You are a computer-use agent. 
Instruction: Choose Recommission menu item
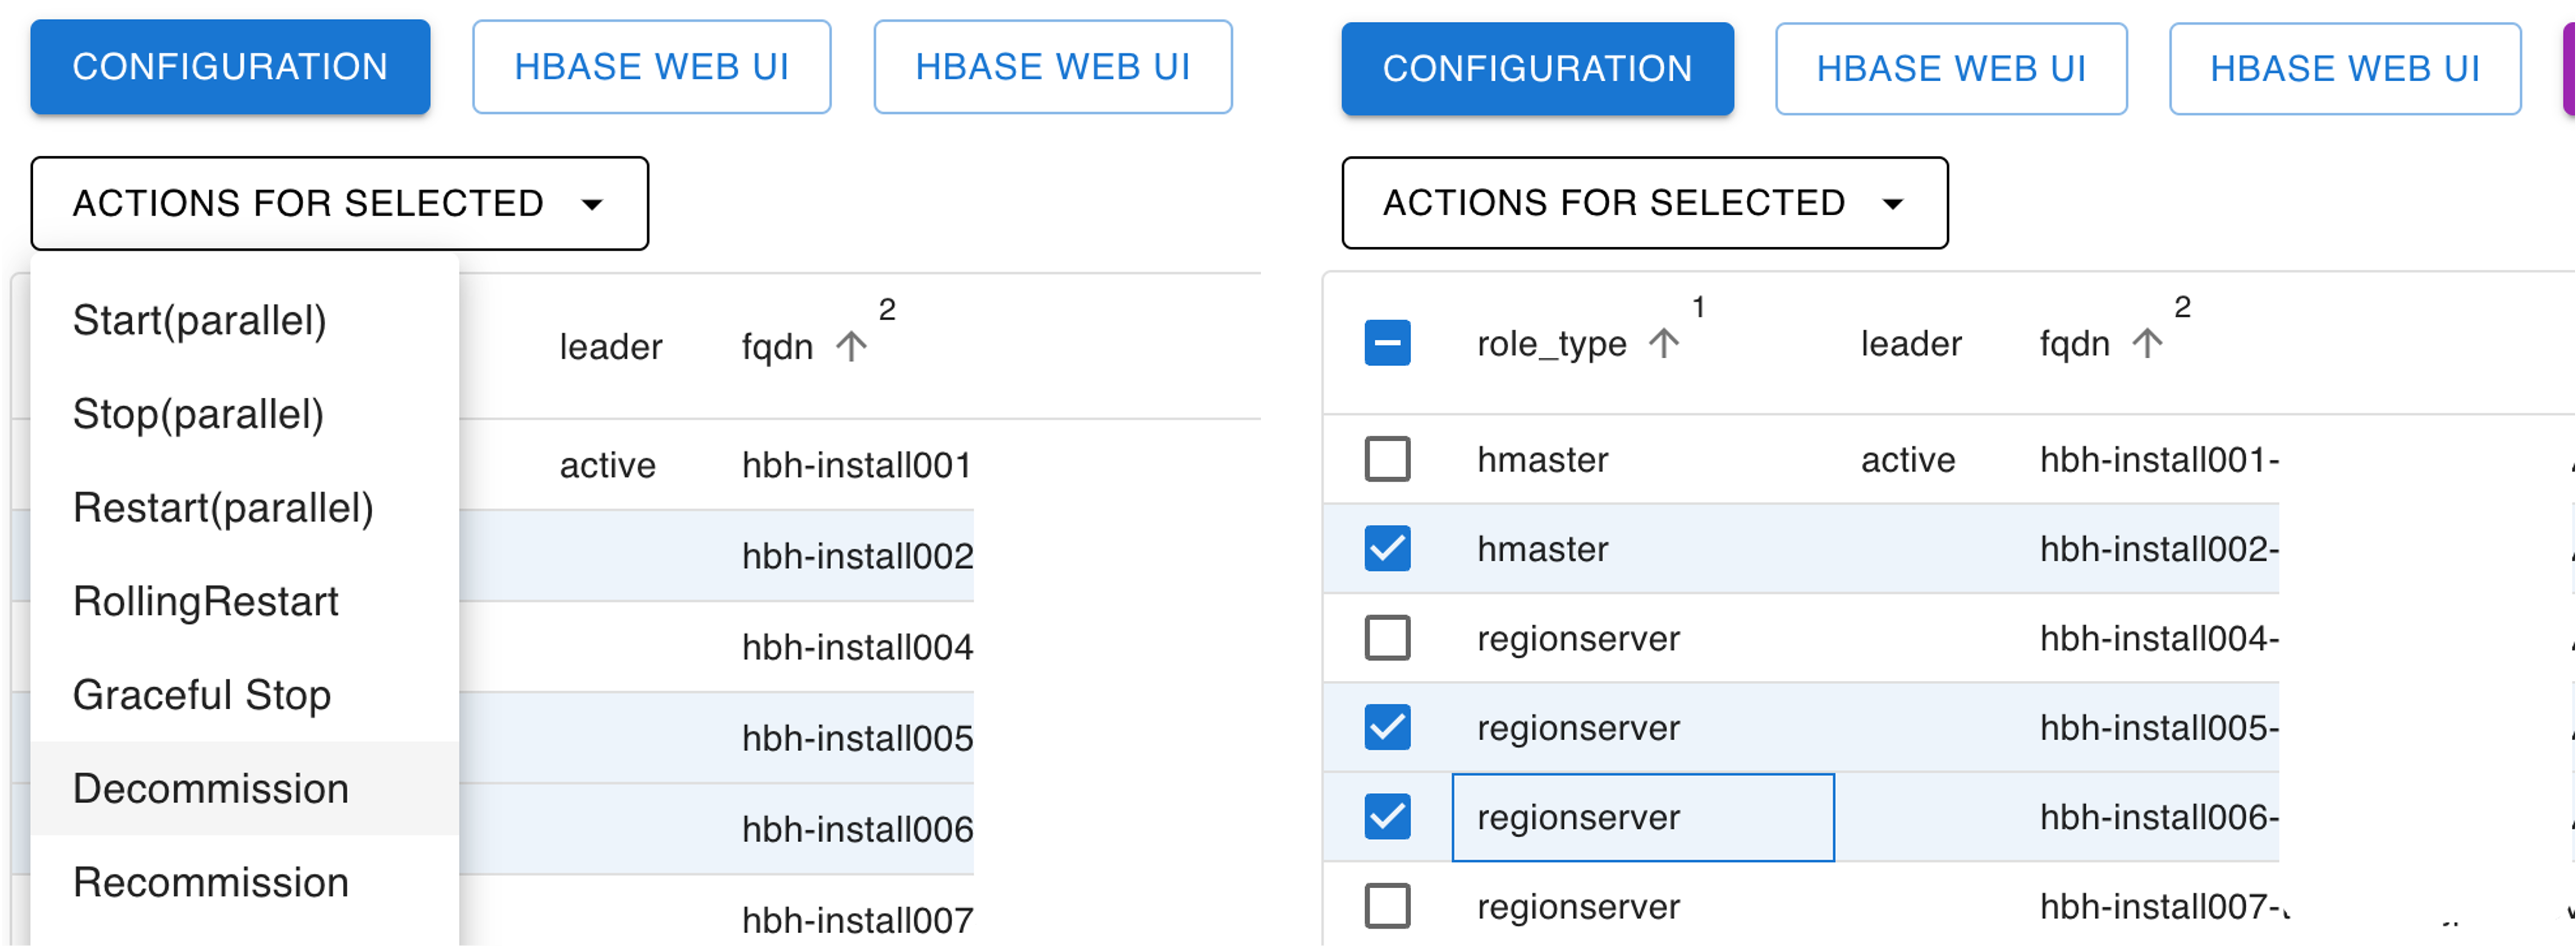tap(245, 883)
